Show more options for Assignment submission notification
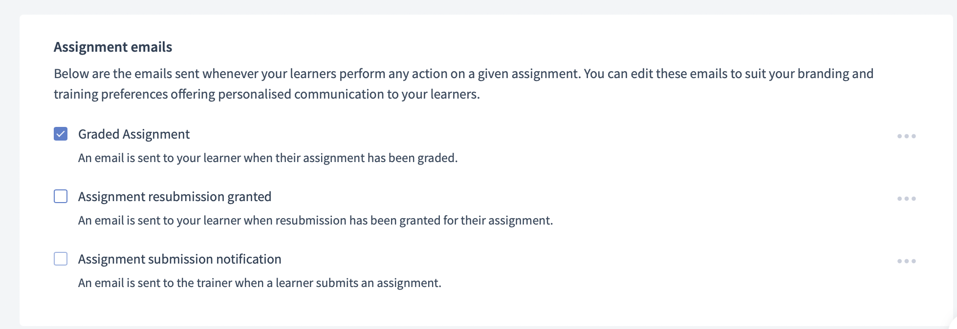957x329 pixels. (906, 261)
